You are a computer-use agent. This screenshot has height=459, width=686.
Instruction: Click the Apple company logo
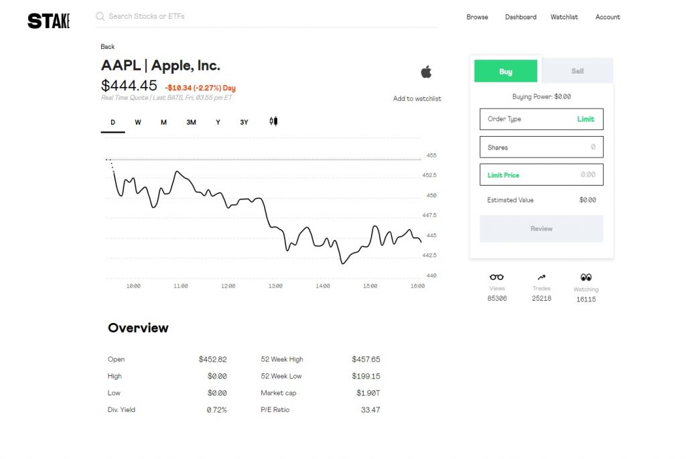click(x=426, y=71)
